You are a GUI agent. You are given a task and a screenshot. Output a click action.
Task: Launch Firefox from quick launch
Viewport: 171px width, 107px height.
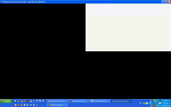(x=25, y=101)
